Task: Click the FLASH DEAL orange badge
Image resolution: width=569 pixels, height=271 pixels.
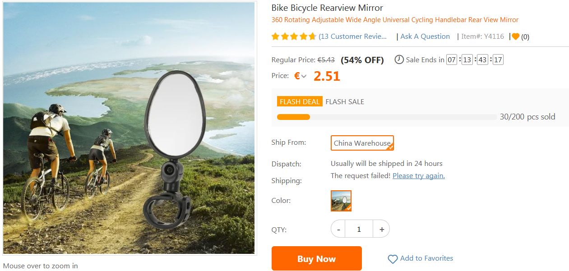Action: (x=300, y=102)
